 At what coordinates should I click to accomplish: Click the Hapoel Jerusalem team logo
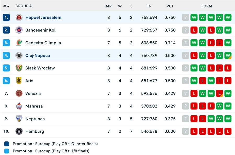click(x=19, y=17)
